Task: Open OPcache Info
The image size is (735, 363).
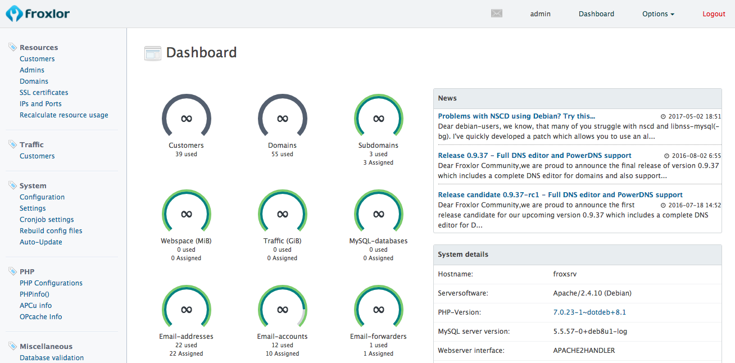Action: click(41, 317)
